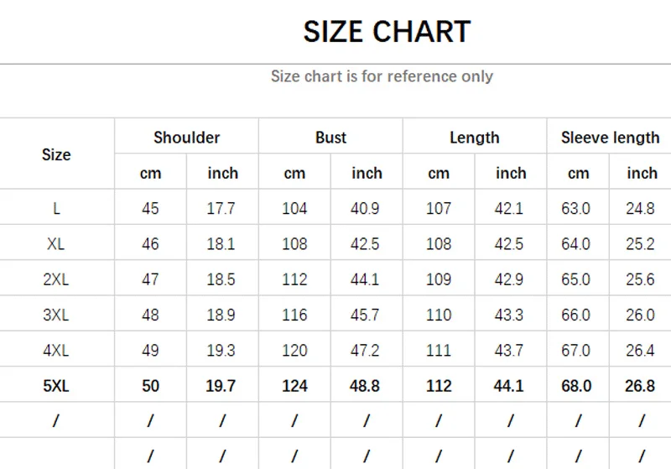This screenshot has height=469, width=671.
Task: Click the 5XL sleeve inch value 26.8
Action: click(640, 387)
